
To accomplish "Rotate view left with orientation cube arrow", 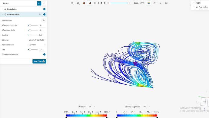I will click(x=197, y=102).
